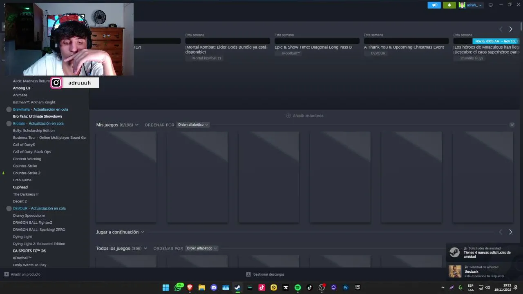The width and height of the screenshot is (523, 294).
Task: Click first game tile in Mis juegos
Action: pos(126,177)
